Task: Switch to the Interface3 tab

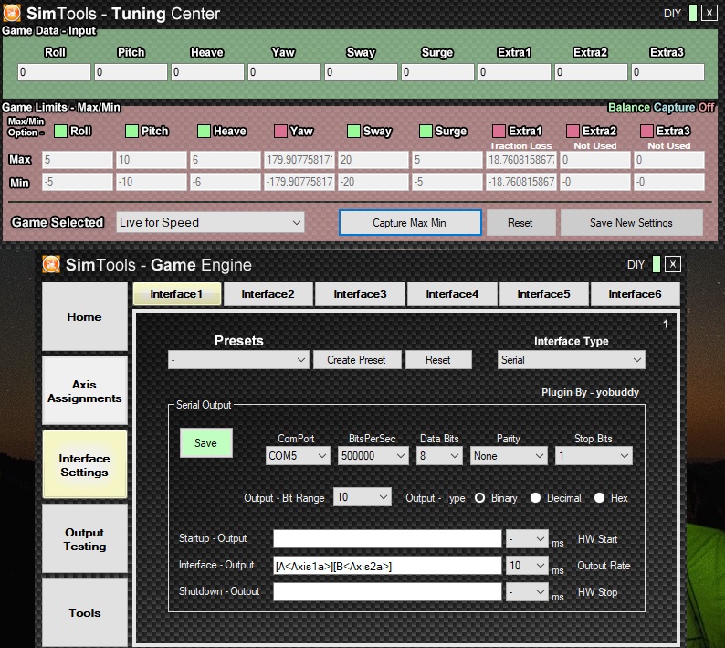Action: point(360,294)
